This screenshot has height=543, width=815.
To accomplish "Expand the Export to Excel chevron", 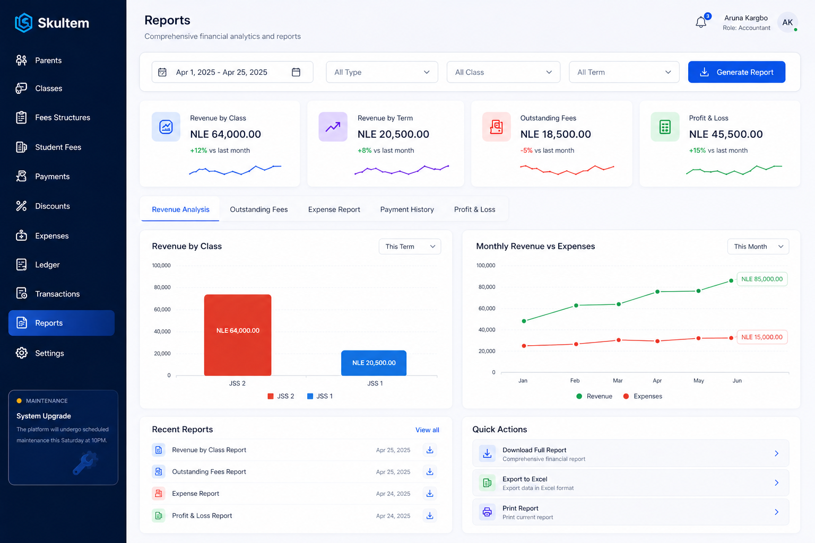I will click(776, 483).
